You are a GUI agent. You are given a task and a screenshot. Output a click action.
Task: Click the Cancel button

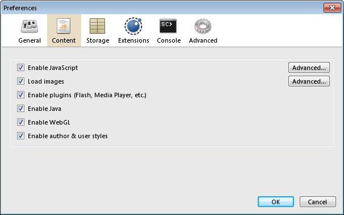[x=317, y=201]
